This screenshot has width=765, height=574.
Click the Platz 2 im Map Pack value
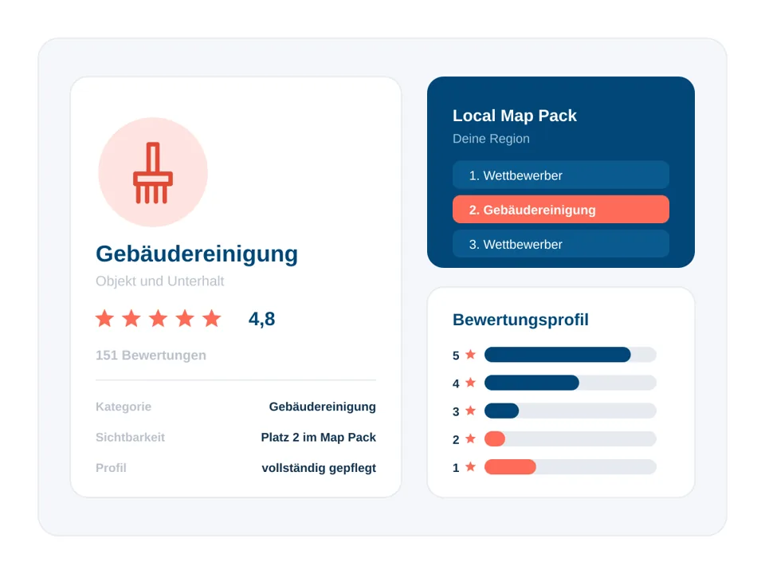point(318,438)
